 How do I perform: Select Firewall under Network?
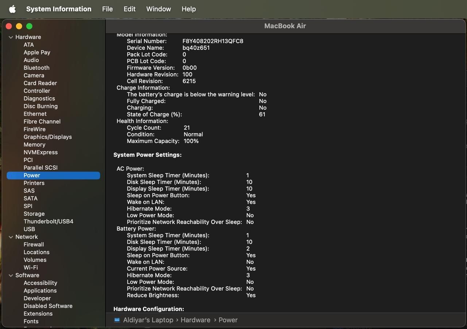[x=34, y=244]
